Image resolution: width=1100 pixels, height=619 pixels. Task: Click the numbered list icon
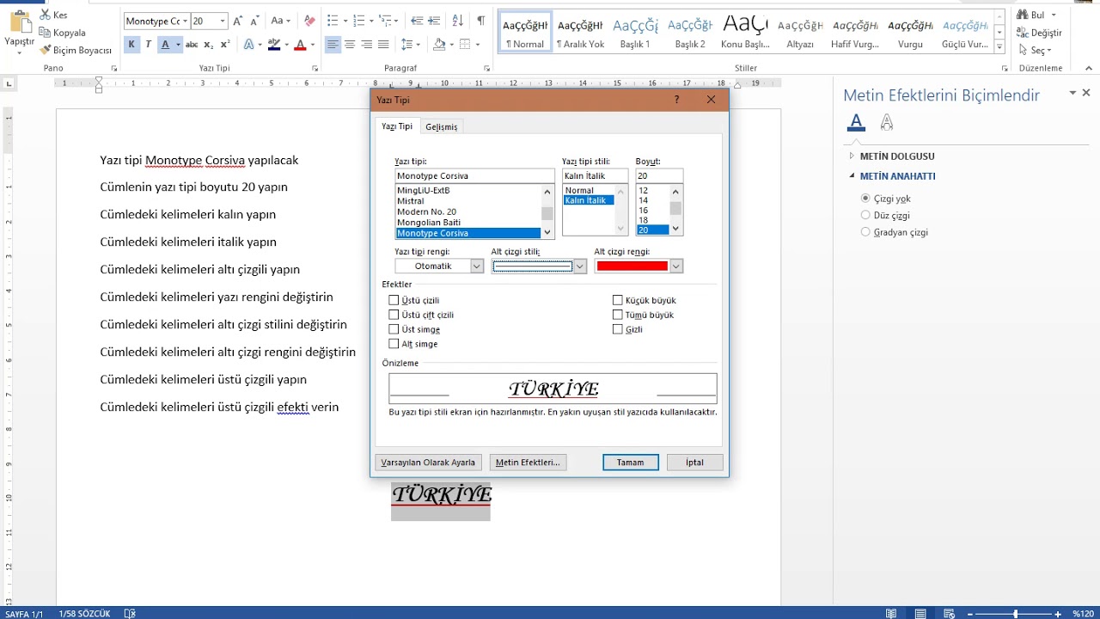359,21
